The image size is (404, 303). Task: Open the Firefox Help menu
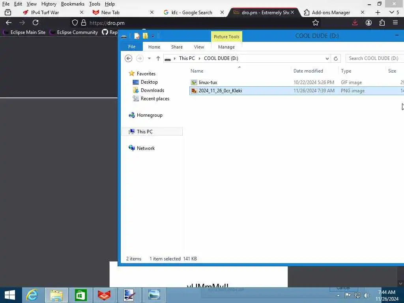(110, 4)
